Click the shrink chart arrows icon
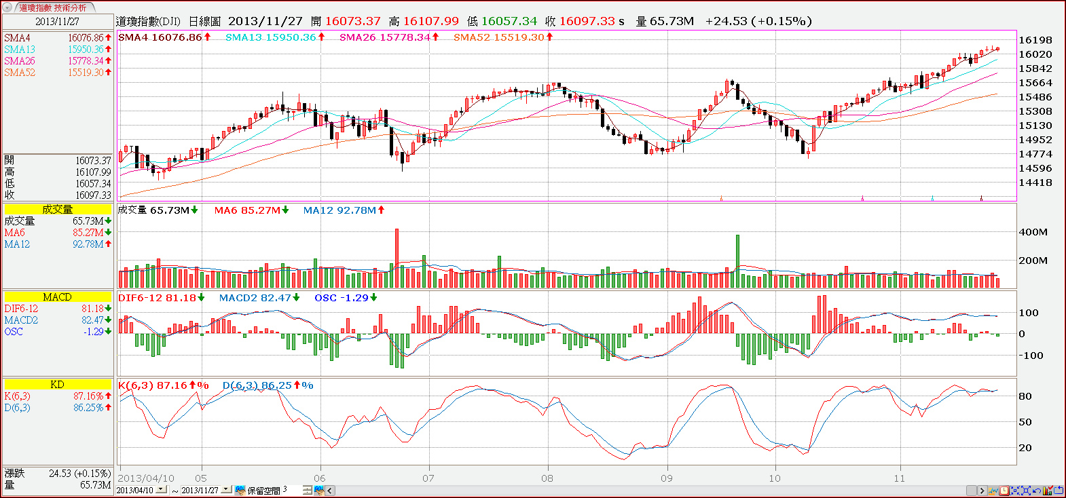1066x498 pixels. 1015,490
